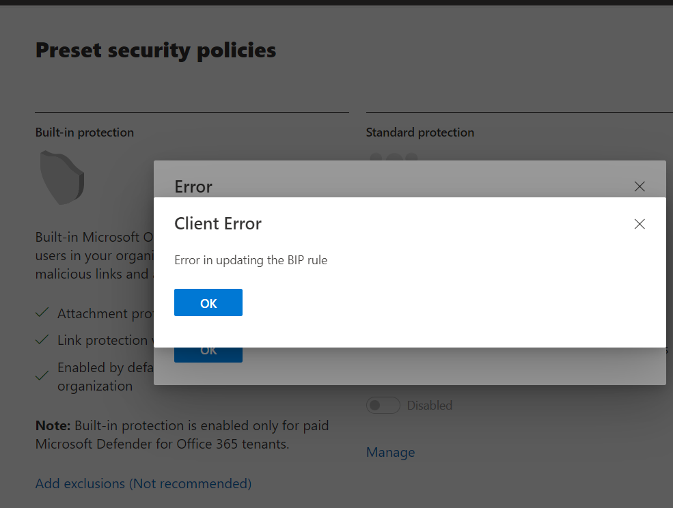Click the BIP rule error message text
673x508 pixels.
(x=251, y=260)
